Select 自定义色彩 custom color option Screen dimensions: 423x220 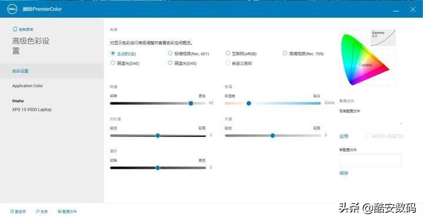[x=228, y=63]
